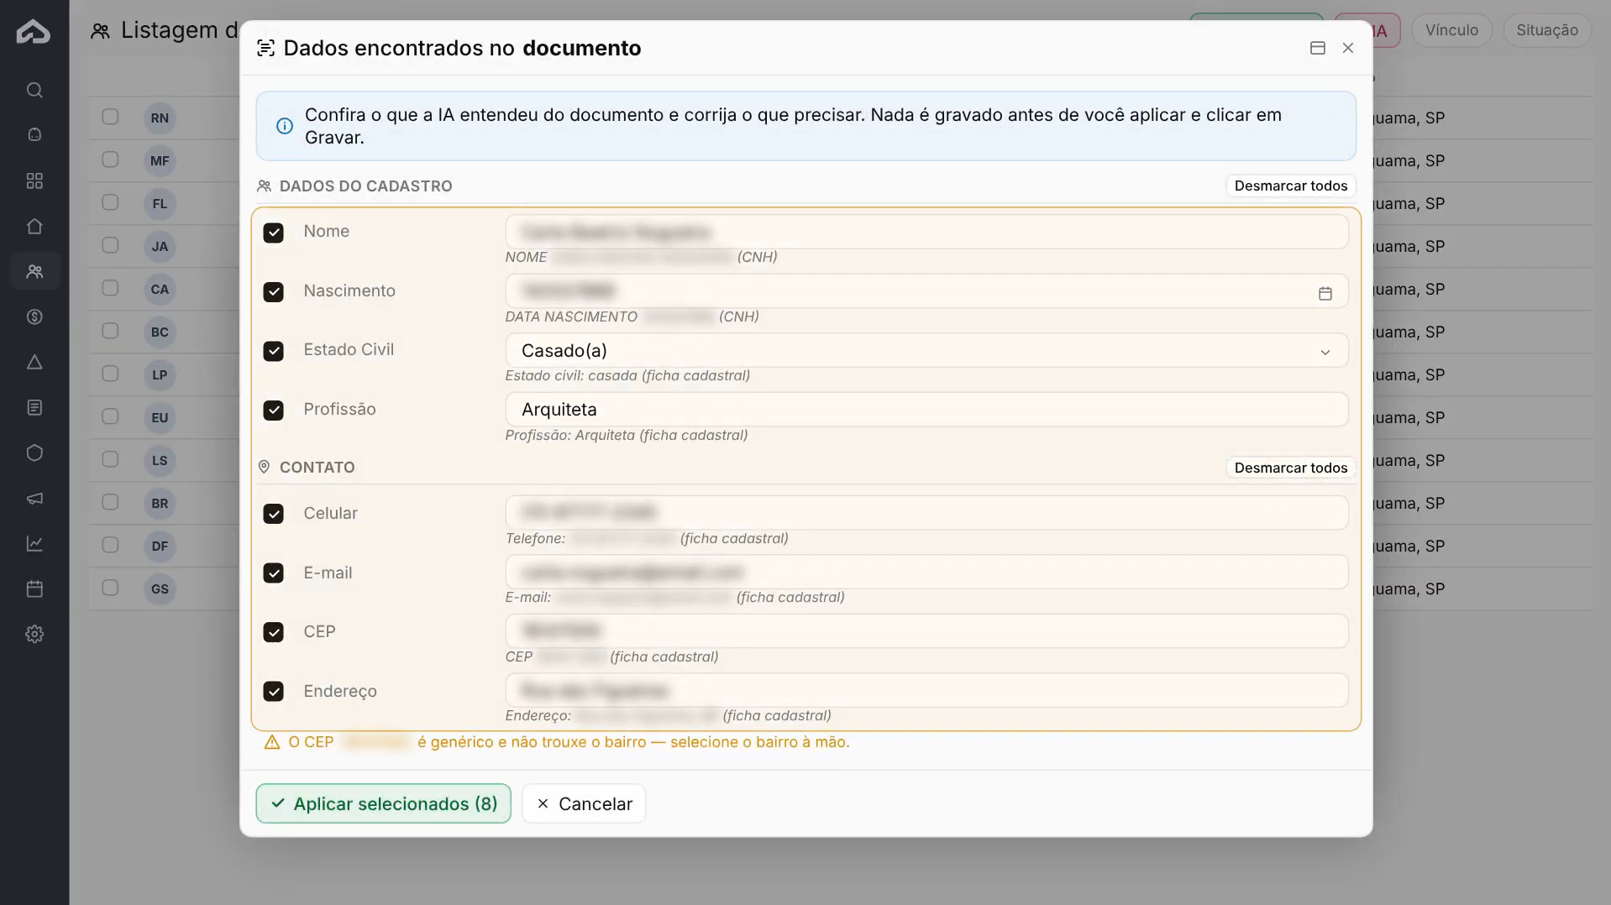The image size is (1611, 905).
Task: Click the BC avatar in background list
Action: tap(160, 332)
